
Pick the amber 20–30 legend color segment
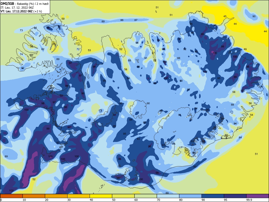pos(56,196)
